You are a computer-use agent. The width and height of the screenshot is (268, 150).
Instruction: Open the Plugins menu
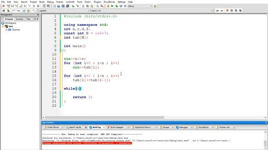click(x=97, y=2)
